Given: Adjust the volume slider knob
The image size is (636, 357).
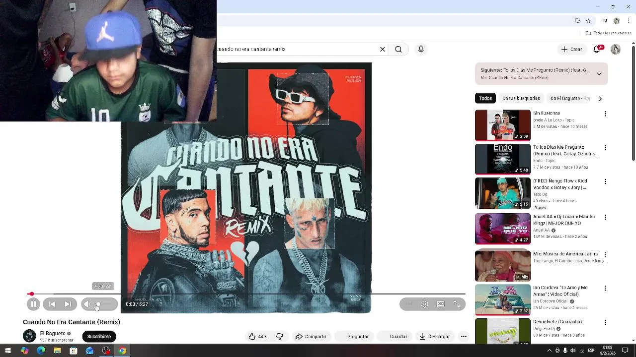Looking at the screenshot, I should [98, 304].
